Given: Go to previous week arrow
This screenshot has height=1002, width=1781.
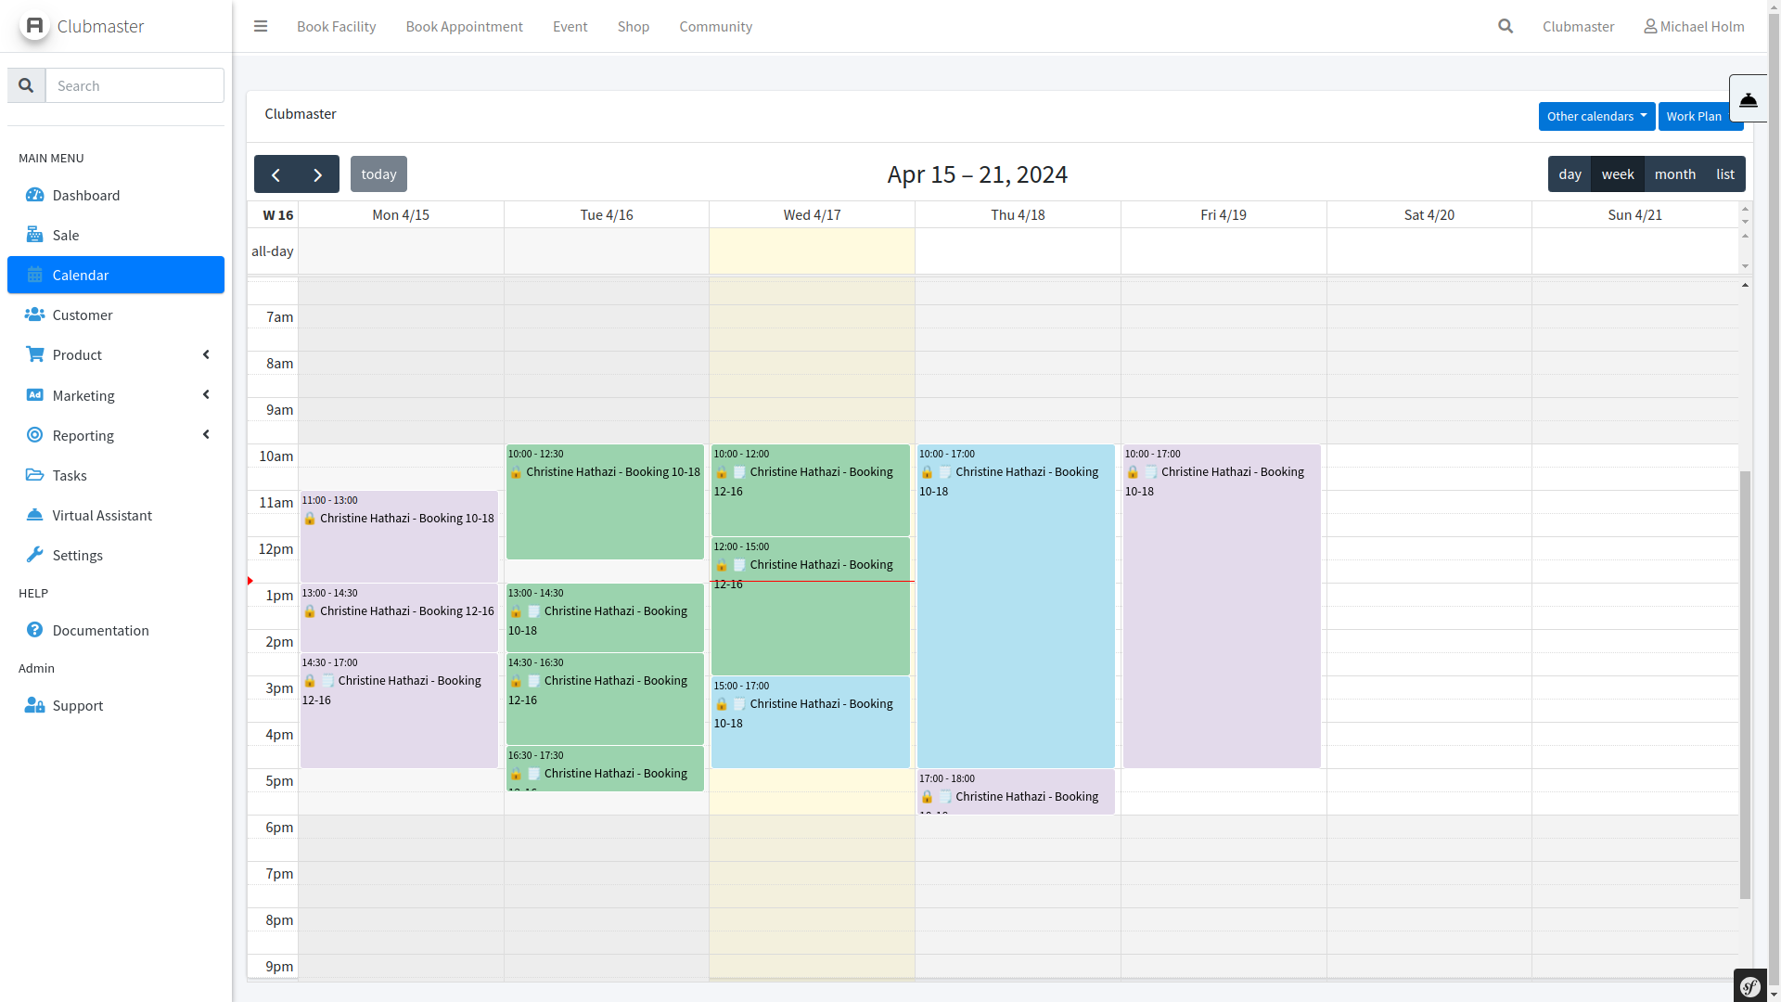Looking at the screenshot, I should point(275,174).
